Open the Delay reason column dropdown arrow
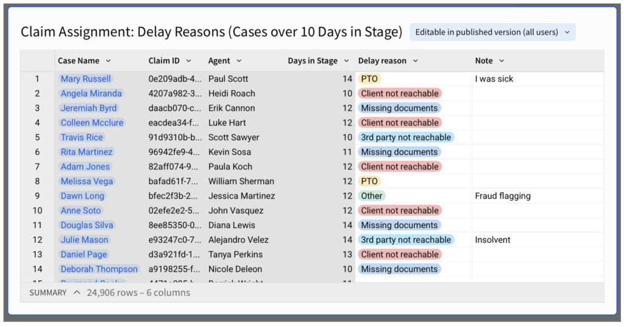Image resolution: width=624 pixels, height=327 pixels. tap(415, 61)
